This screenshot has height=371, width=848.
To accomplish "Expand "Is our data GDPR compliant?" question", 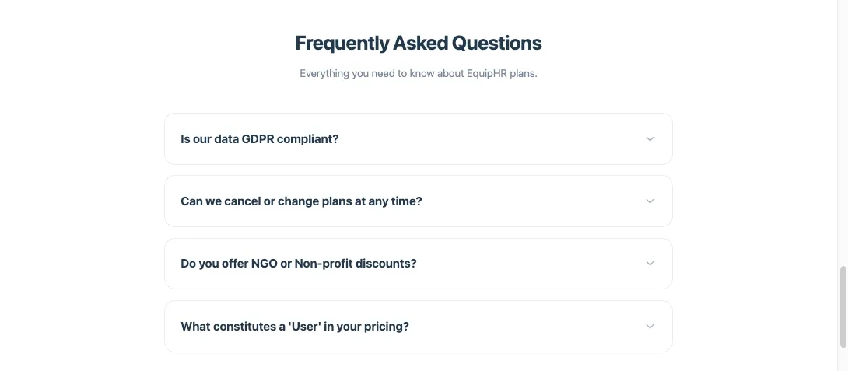I will click(260, 139).
